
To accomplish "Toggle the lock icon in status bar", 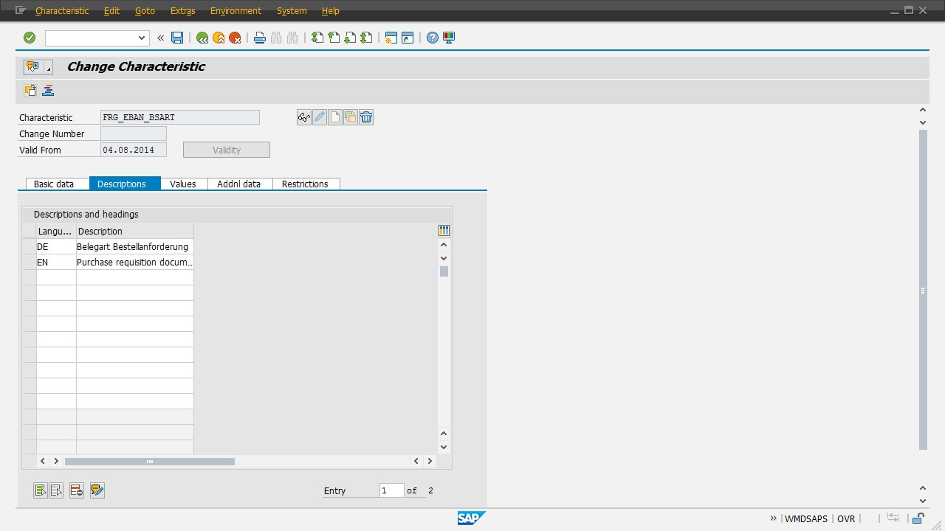I will [920, 518].
